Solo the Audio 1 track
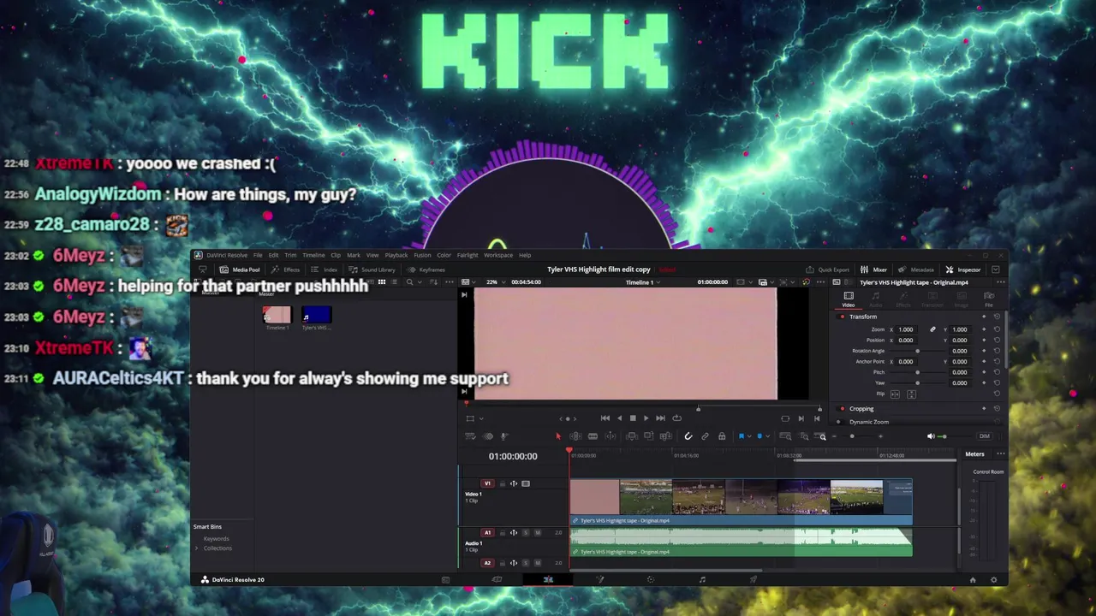This screenshot has width=1096, height=616. tap(526, 533)
